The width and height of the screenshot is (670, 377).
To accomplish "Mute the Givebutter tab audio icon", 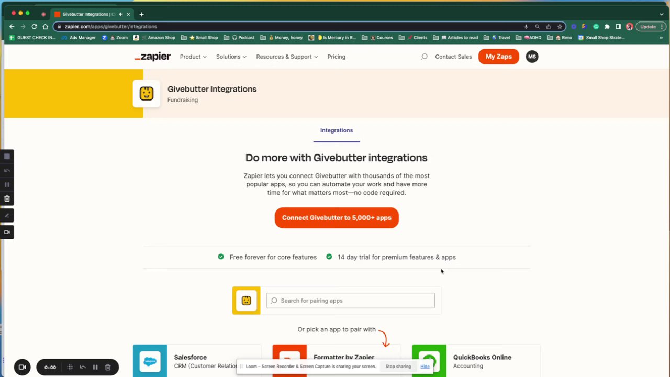I will [121, 14].
